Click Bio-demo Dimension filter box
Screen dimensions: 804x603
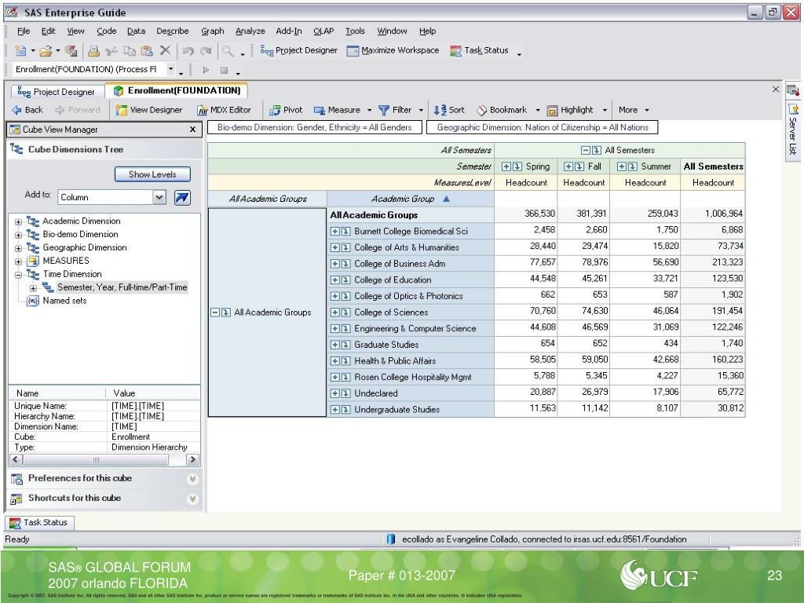point(314,127)
